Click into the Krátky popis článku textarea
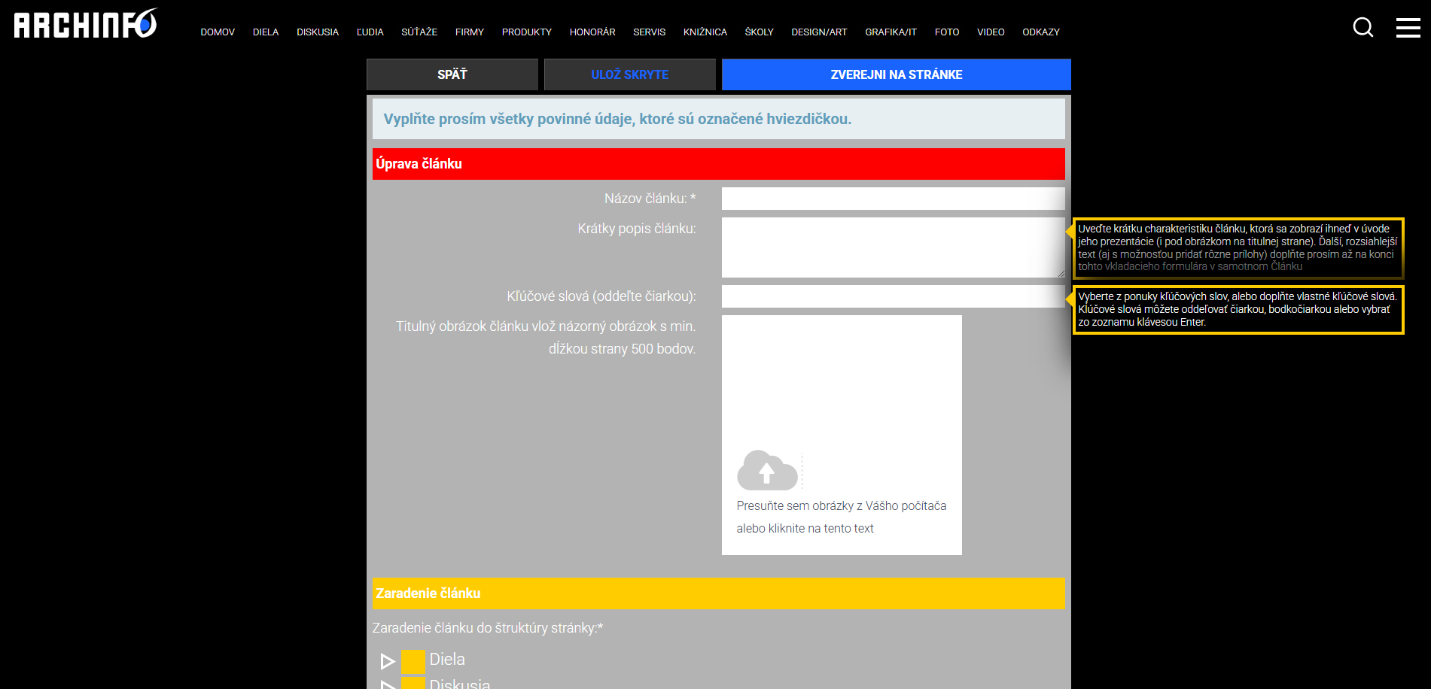The height and width of the screenshot is (689, 1431). click(893, 247)
